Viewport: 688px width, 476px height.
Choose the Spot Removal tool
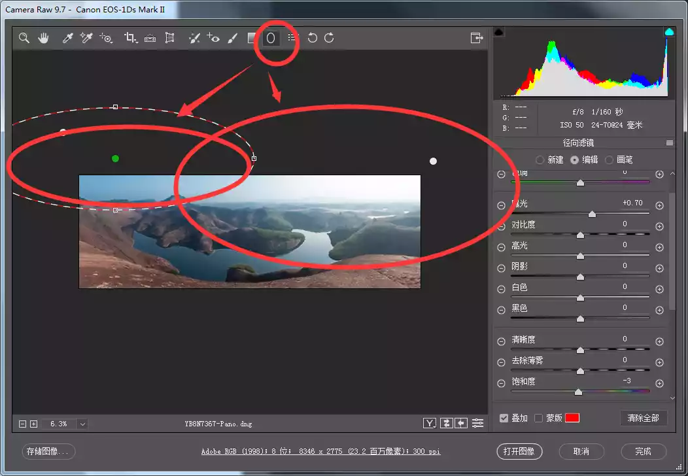tap(194, 38)
